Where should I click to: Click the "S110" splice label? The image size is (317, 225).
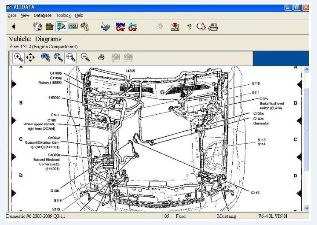256,84
